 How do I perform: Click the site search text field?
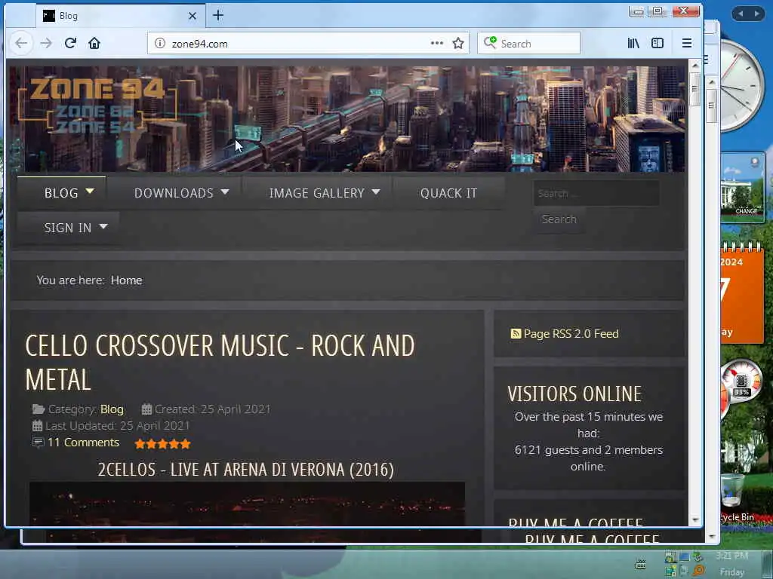596,193
